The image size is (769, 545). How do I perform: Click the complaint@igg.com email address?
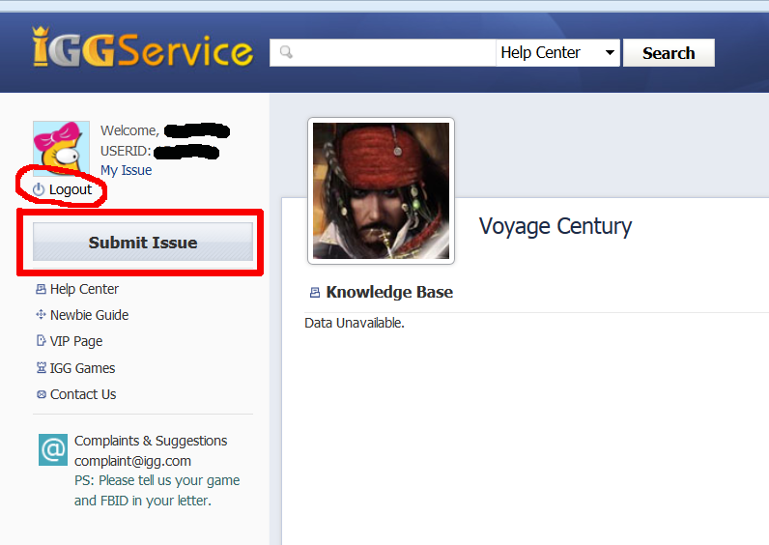(132, 461)
